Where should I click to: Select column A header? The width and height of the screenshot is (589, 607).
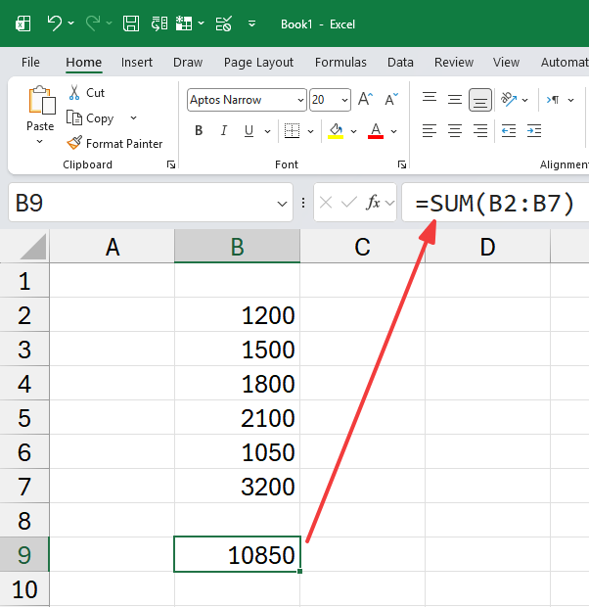[112, 247]
